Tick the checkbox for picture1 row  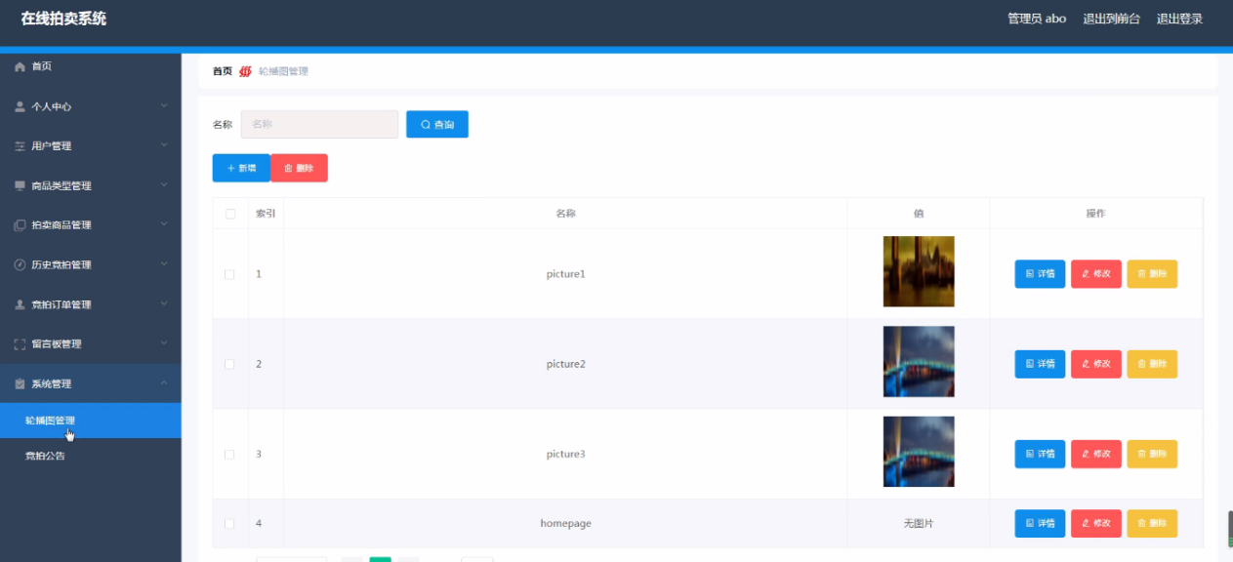click(229, 274)
